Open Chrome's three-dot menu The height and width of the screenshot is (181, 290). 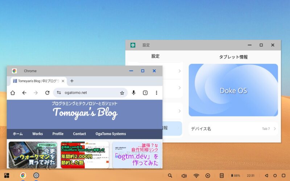[x=157, y=93]
